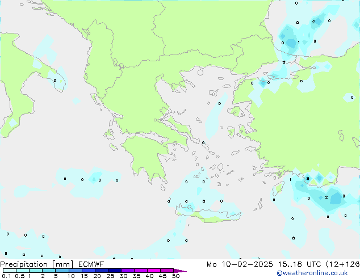Click the above-50 mm legend arrow tip

click(180, 271)
